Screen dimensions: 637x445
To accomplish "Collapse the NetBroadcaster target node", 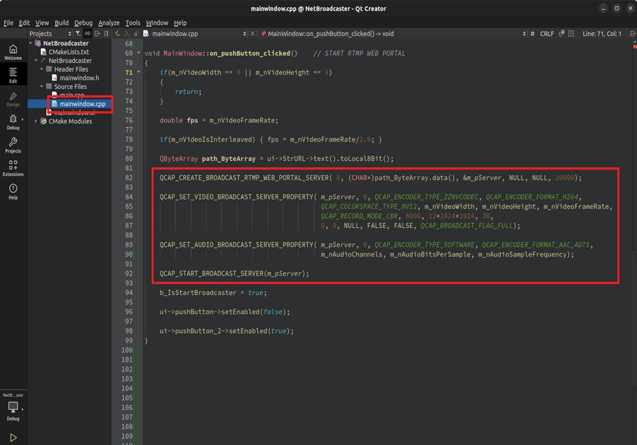I will point(36,60).
